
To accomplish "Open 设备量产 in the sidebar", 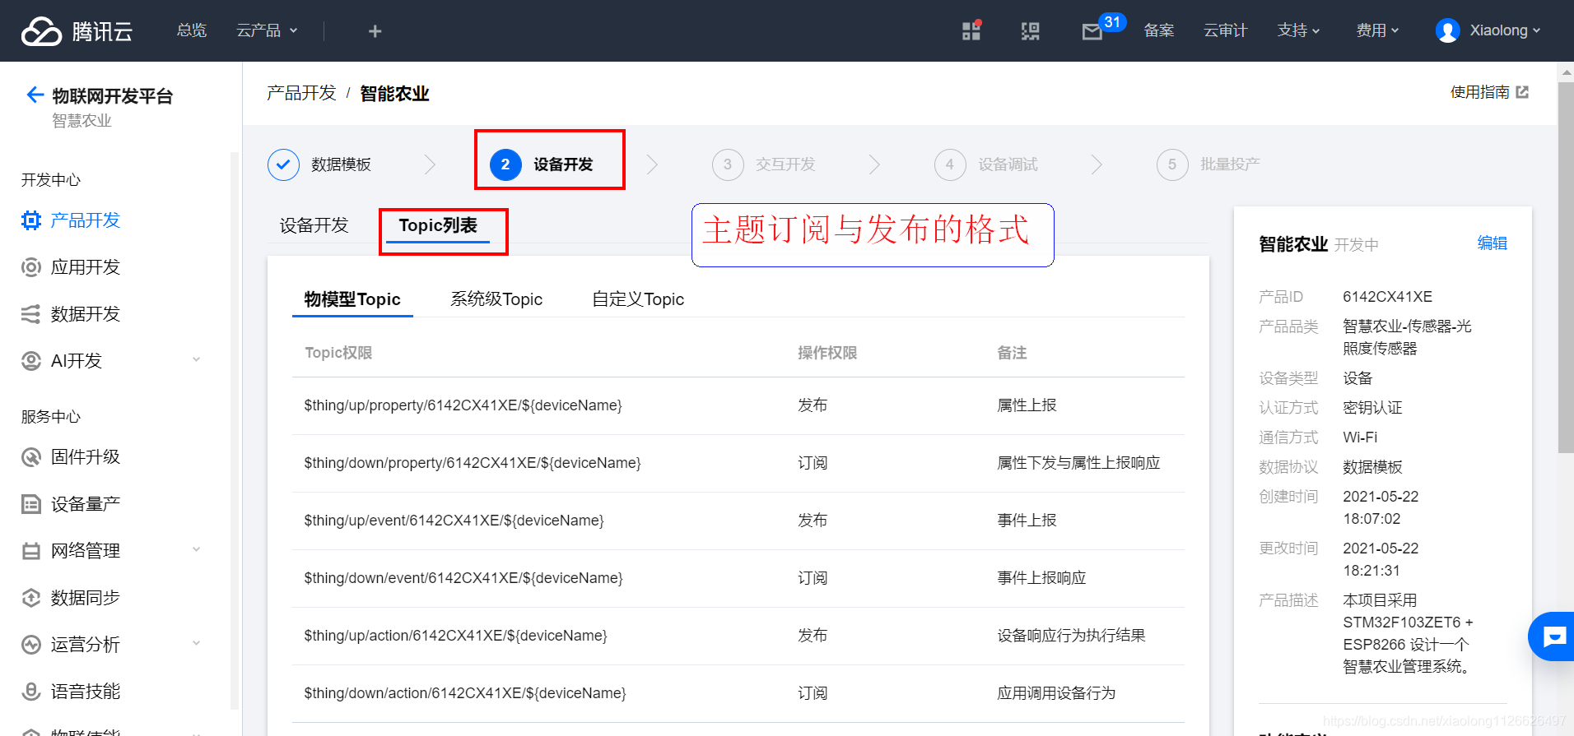I will pyautogui.click(x=86, y=504).
